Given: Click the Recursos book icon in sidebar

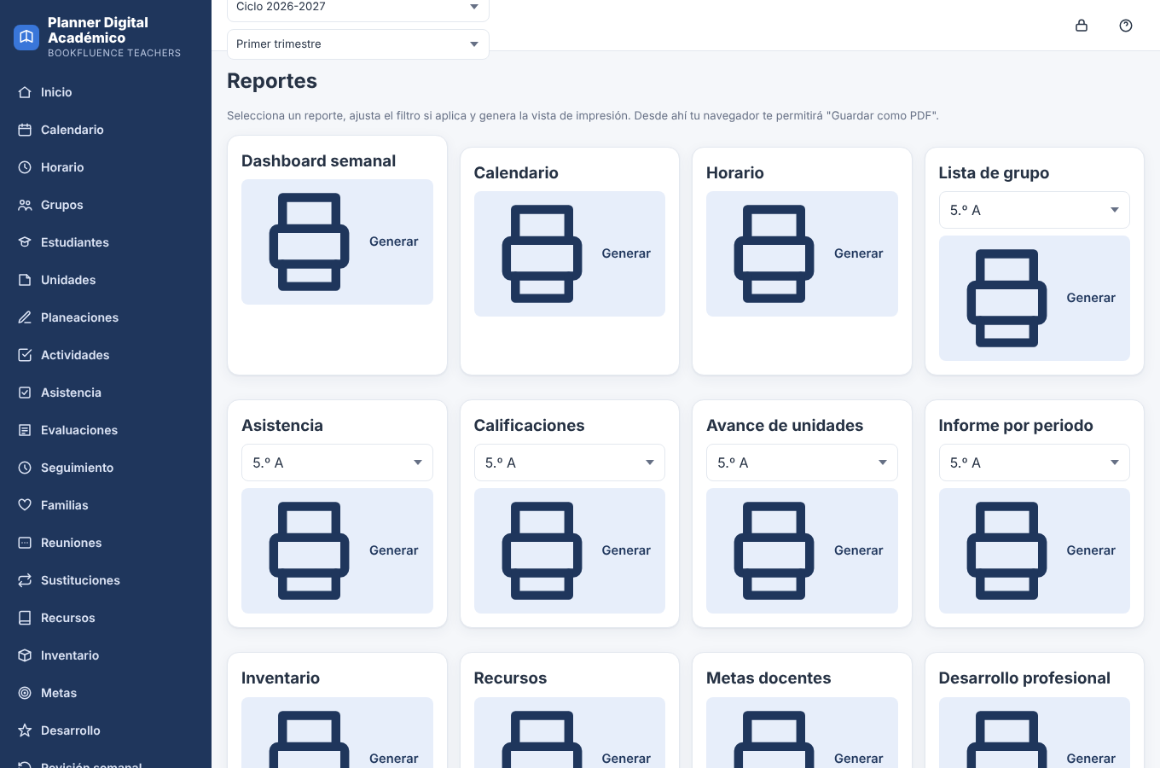Looking at the screenshot, I should click(x=25, y=618).
